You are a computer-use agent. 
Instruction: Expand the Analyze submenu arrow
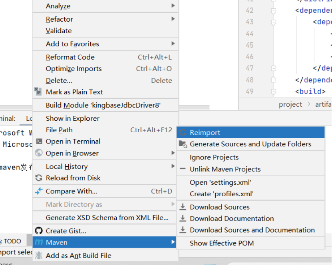[173, 6]
